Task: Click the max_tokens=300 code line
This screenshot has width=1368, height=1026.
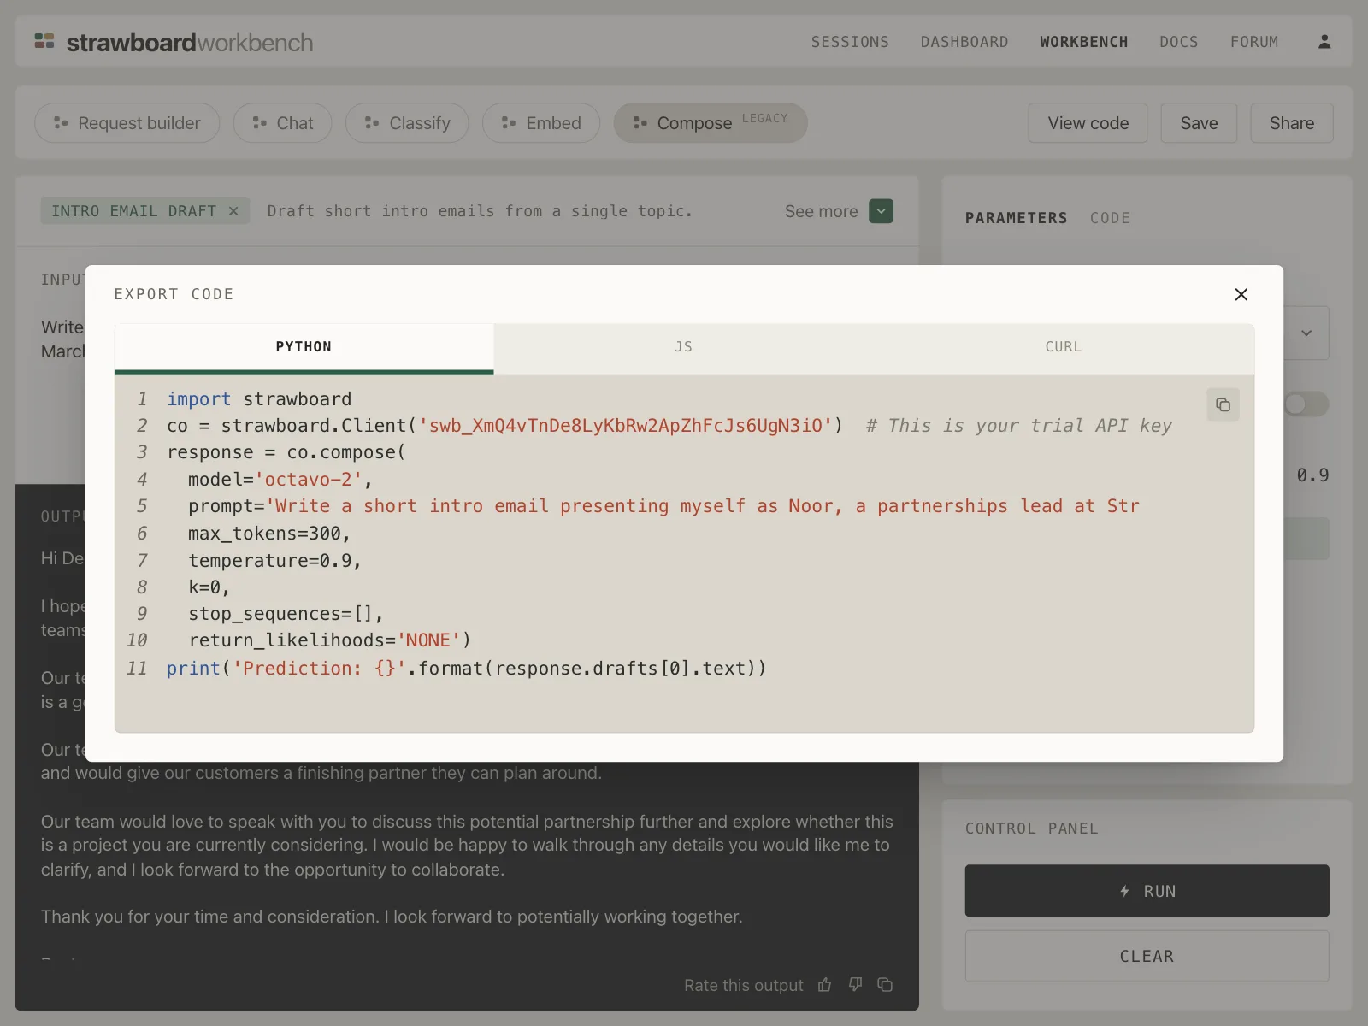Action: tap(269, 534)
